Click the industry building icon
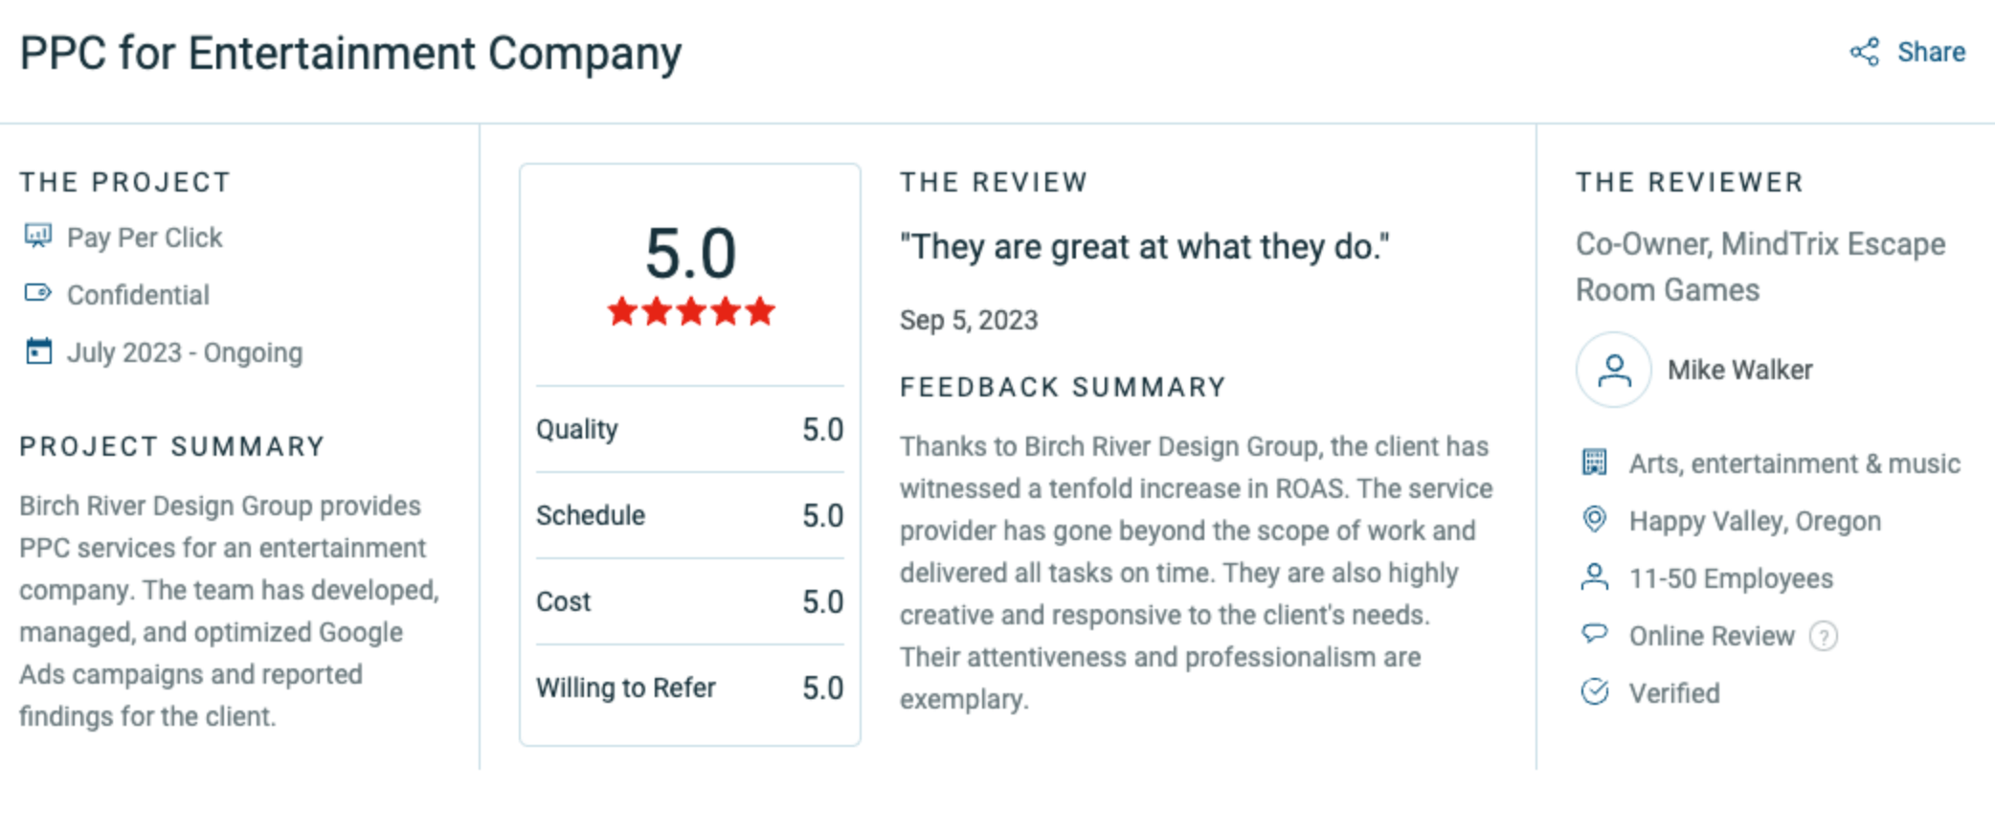This screenshot has width=1995, height=835. pos(1594,463)
